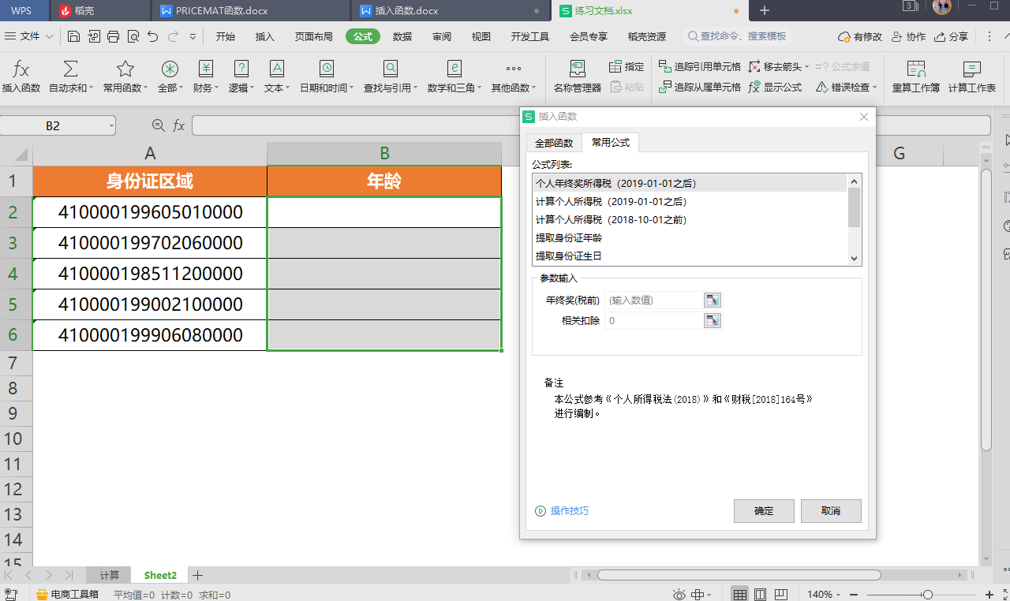Expand the 错误检查 dropdown arrow
Viewport: 1010px width, 601px height.
pos(874,88)
